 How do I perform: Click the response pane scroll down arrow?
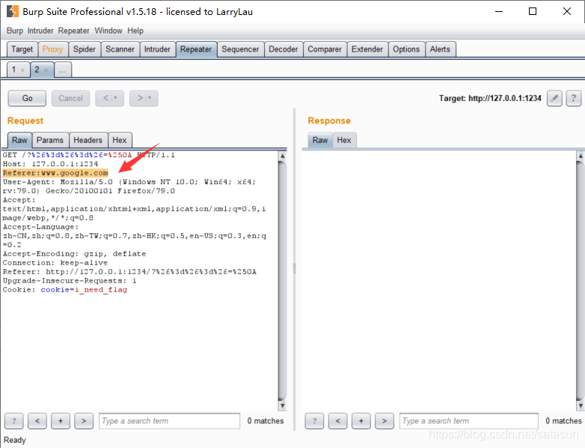[x=581, y=406]
